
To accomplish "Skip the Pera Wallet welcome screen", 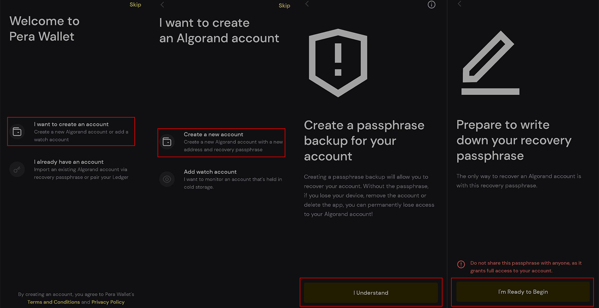I will point(135,5).
